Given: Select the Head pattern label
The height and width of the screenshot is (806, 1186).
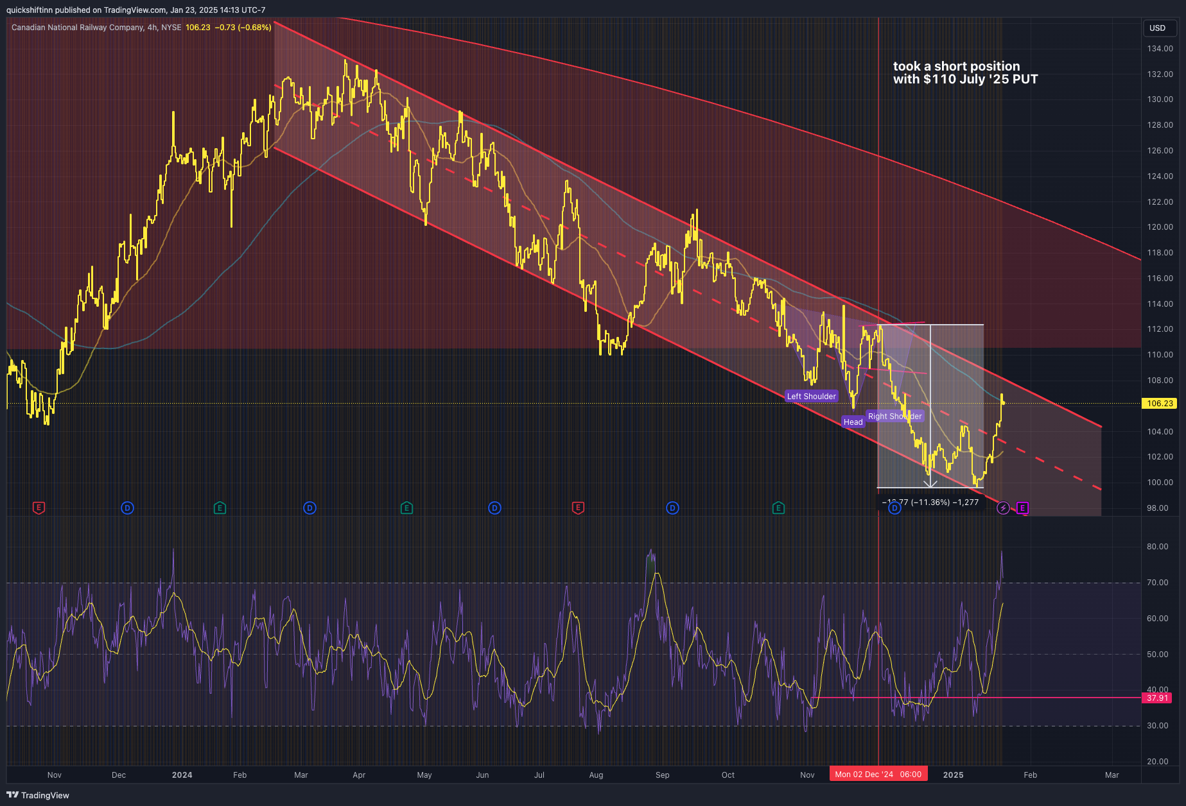Looking at the screenshot, I should point(853,422).
